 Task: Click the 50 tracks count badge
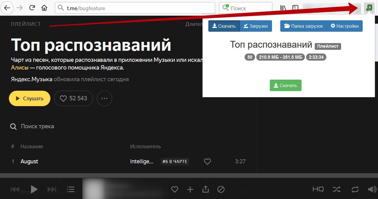point(250,57)
